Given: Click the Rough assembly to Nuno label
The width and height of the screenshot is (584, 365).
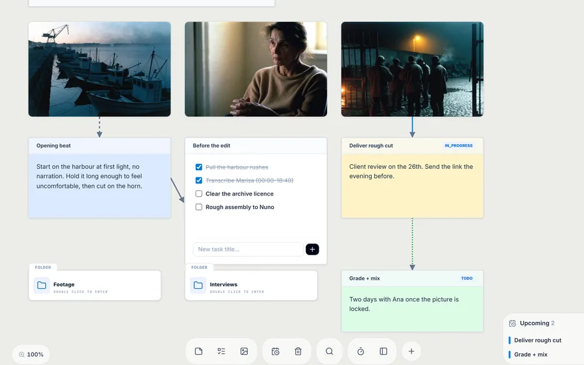Looking at the screenshot, I should point(240,207).
